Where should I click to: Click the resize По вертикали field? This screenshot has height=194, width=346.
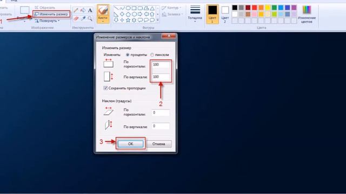161,77
